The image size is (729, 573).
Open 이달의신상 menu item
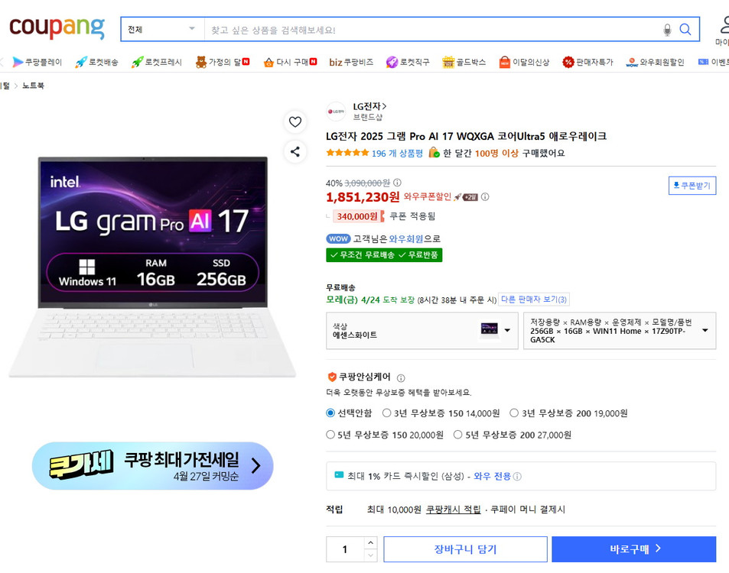[524, 62]
